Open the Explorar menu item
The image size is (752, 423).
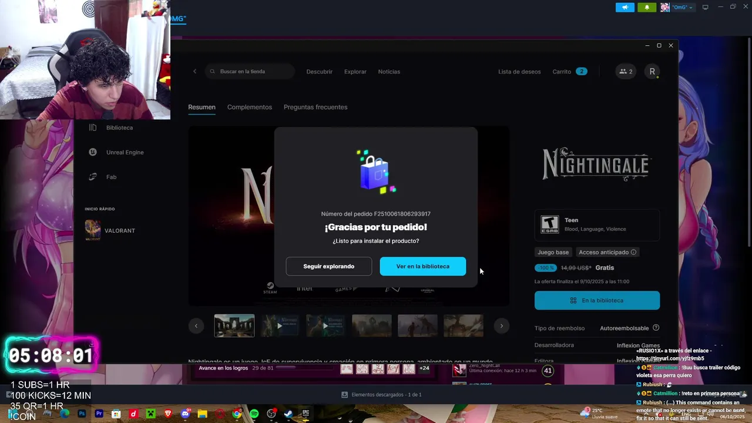click(355, 72)
